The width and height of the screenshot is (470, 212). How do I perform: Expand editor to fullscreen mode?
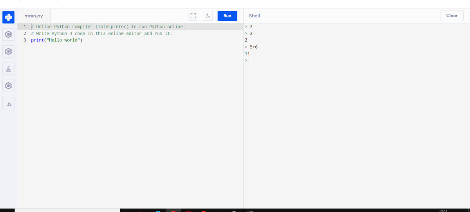tap(193, 16)
